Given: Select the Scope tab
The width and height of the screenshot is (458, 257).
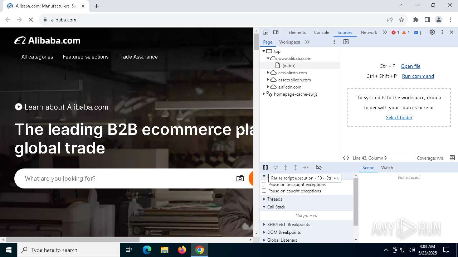Looking at the screenshot, I should [x=368, y=168].
